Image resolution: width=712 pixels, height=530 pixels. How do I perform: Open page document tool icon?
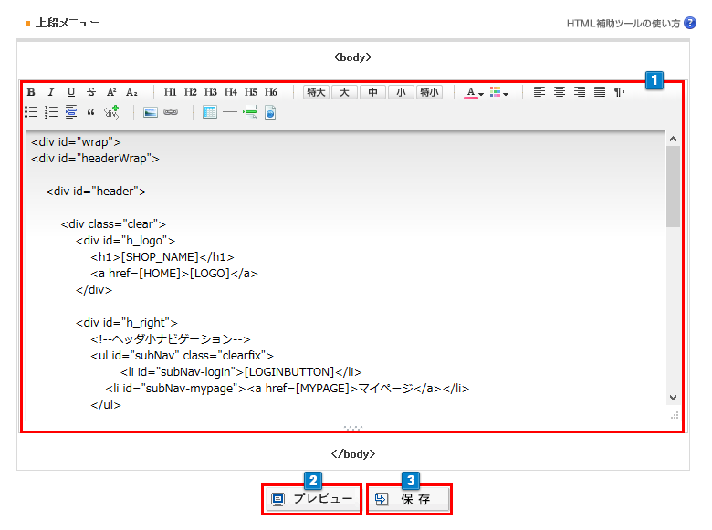click(270, 112)
